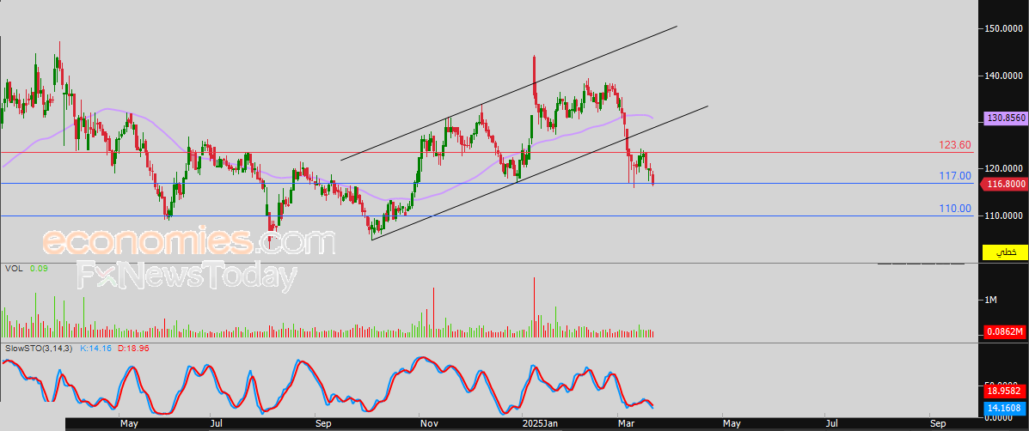1029x431 pixels.
Task: Click the 0.0862M volume tag
Action: click(x=1005, y=333)
